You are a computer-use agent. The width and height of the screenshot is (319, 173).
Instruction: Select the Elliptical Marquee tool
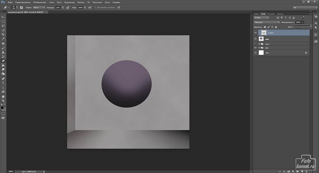pyautogui.click(x=3, y=22)
